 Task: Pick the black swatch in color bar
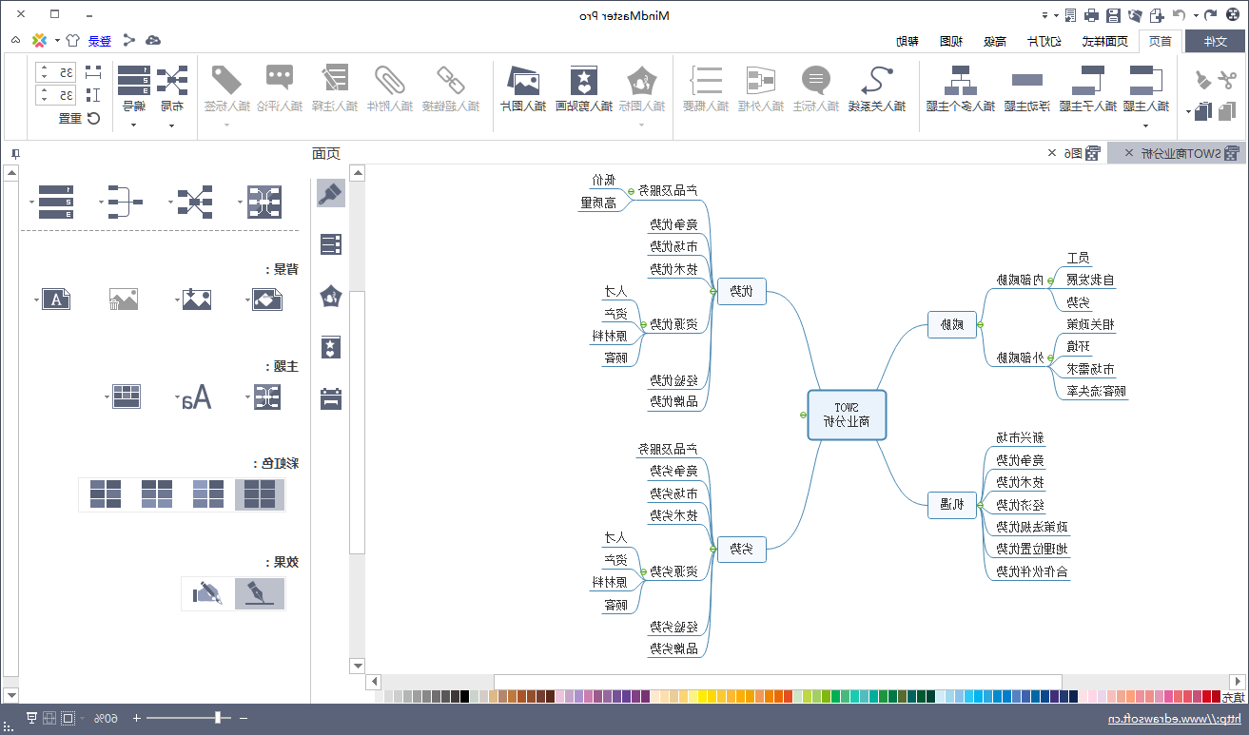click(464, 697)
